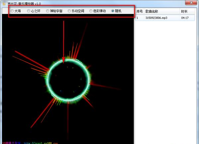Click the 时长 column header
Viewport: 199px width, 144px height.
point(187,11)
